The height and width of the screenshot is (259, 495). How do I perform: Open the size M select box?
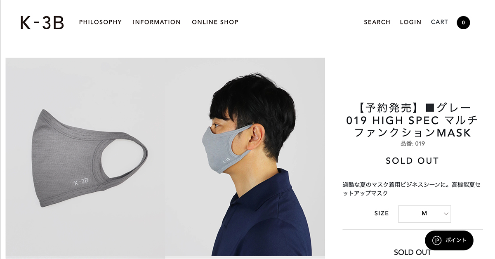click(424, 214)
